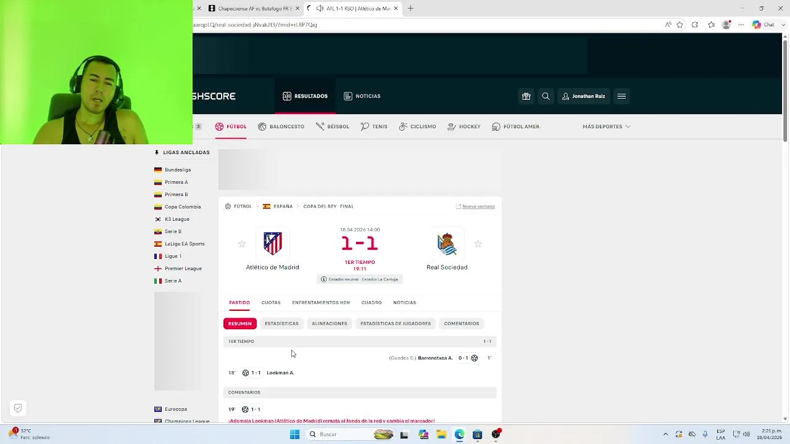
Task: Open the Noticias section in the header
Action: coord(362,96)
